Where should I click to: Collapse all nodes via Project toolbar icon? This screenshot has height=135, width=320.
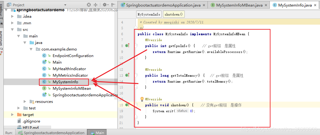tap(96, 5)
